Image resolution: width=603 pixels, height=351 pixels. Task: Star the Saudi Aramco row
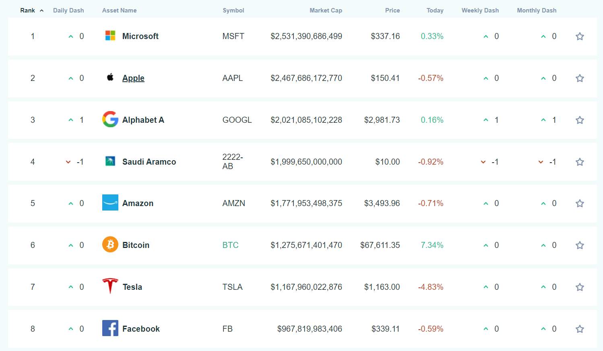point(580,162)
